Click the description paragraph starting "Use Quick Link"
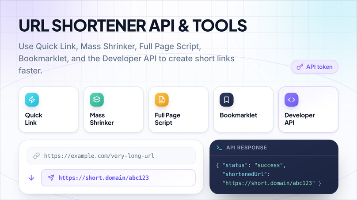The height and width of the screenshot is (200, 357). pos(126,58)
